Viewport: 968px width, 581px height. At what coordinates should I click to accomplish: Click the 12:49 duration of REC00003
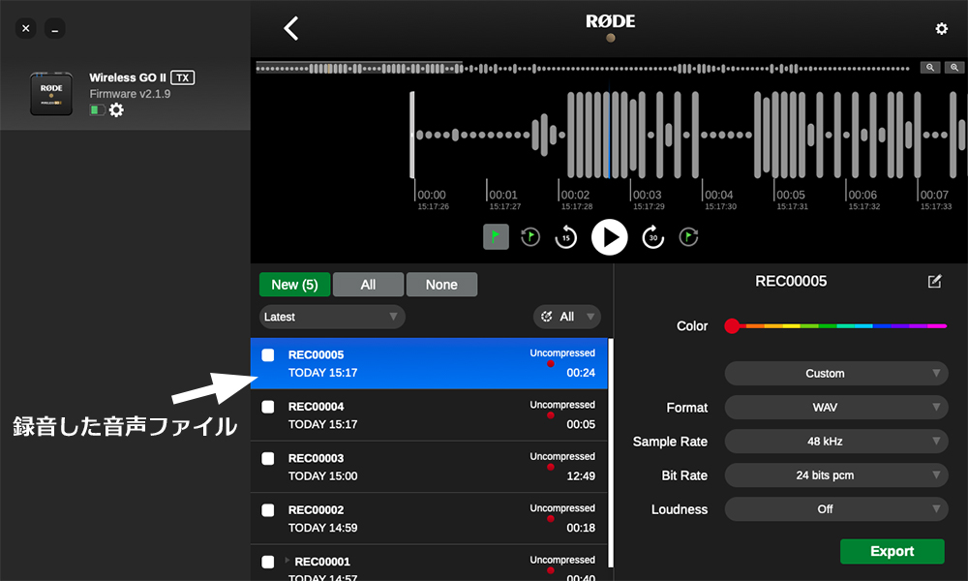click(x=581, y=476)
